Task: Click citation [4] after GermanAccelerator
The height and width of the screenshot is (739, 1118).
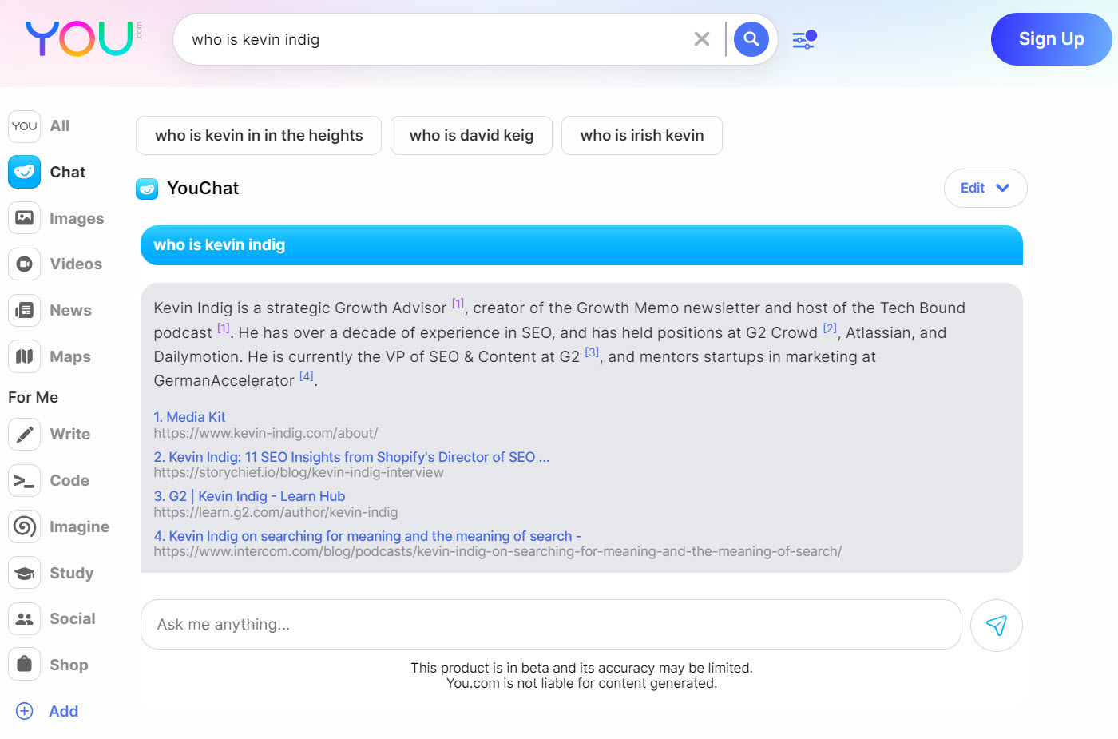Action: [x=307, y=375]
